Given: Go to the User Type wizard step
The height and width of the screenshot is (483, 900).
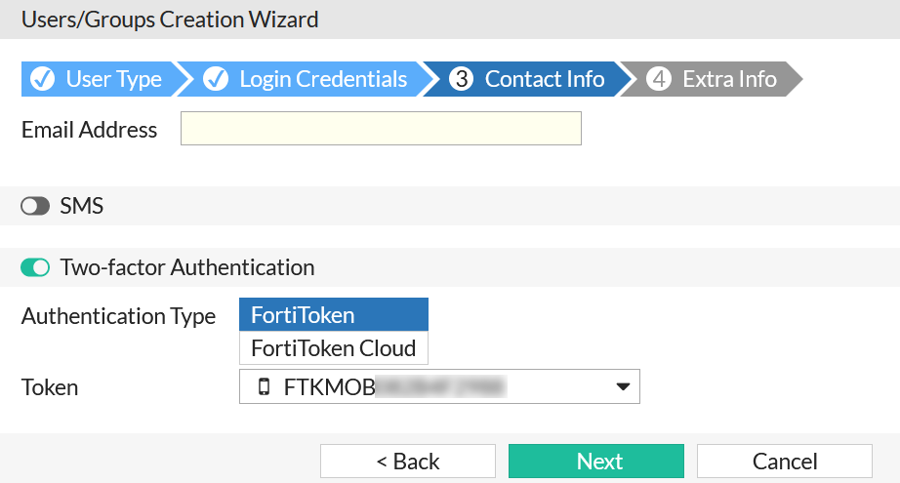Looking at the screenshot, I should click(x=113, y=79).
